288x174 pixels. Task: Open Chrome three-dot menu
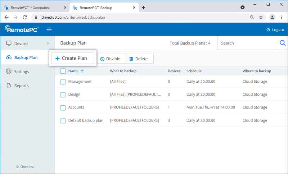pos(281,17)
